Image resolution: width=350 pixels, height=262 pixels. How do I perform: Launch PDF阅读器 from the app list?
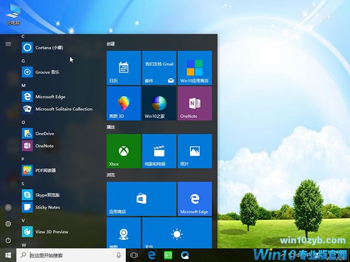[x=60, y=170]
